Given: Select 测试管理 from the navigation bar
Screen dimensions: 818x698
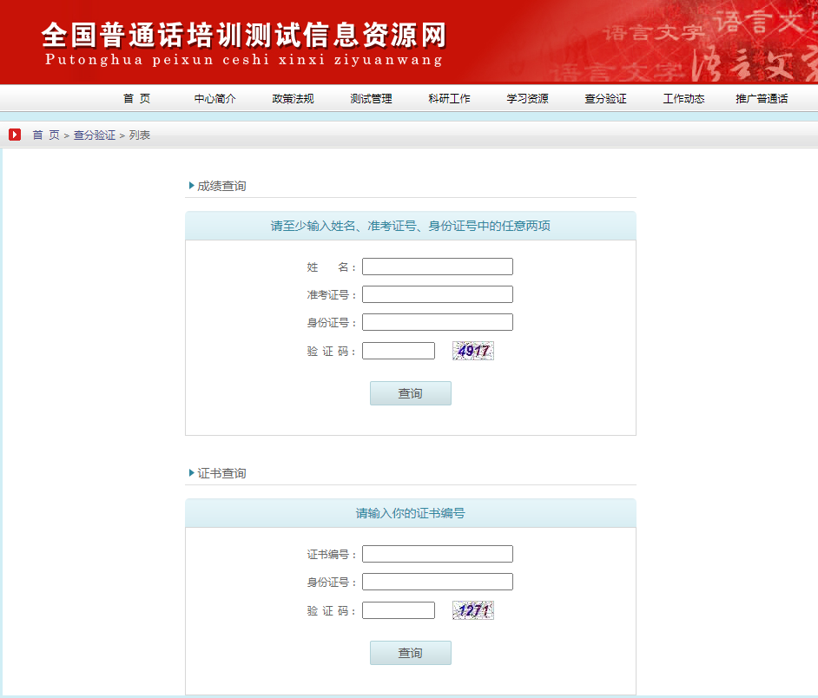Looking at the screenshot, I should pyautogui.click(x=371, y=99).
